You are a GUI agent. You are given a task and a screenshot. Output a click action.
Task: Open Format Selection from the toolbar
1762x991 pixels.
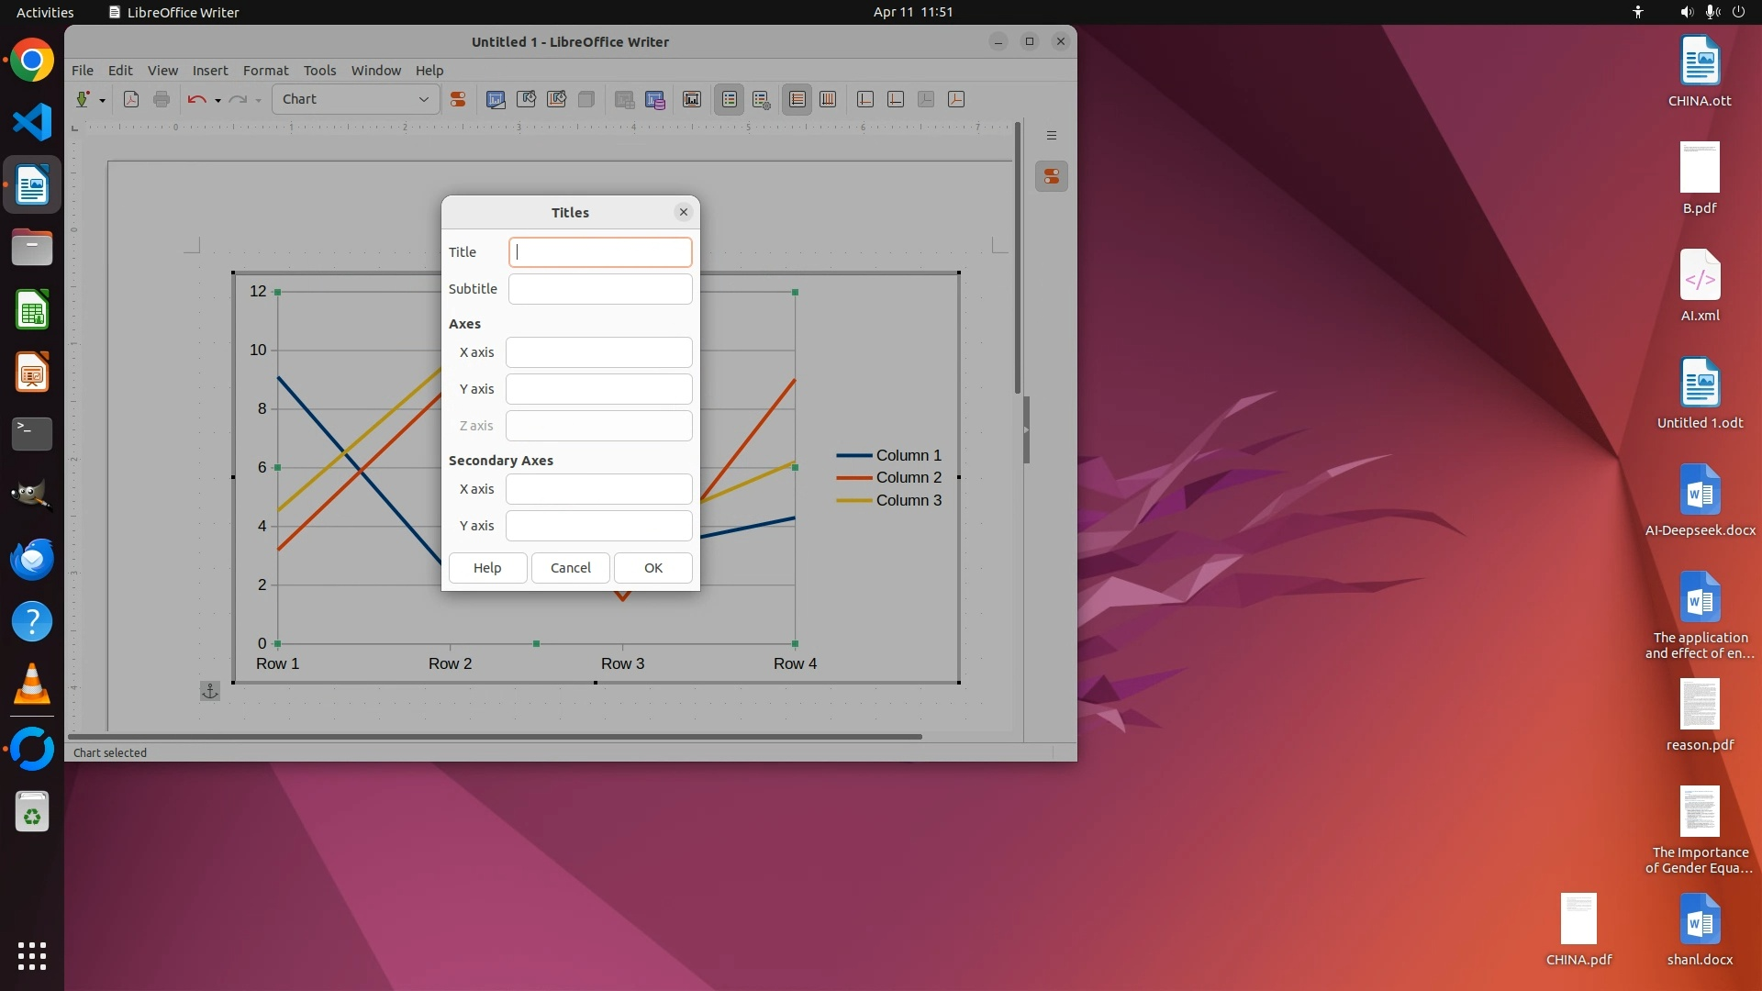click(x=458, y=99)
